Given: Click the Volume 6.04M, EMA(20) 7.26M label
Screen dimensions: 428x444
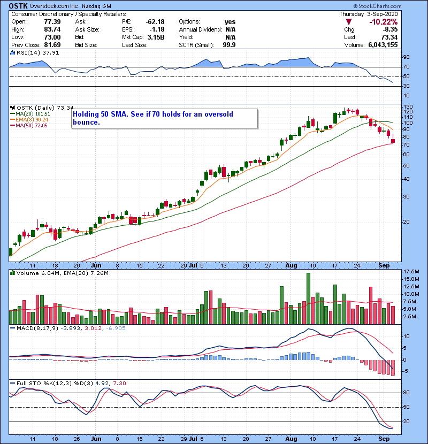Looking at the screenshot, I should click(x=62, y=273).
